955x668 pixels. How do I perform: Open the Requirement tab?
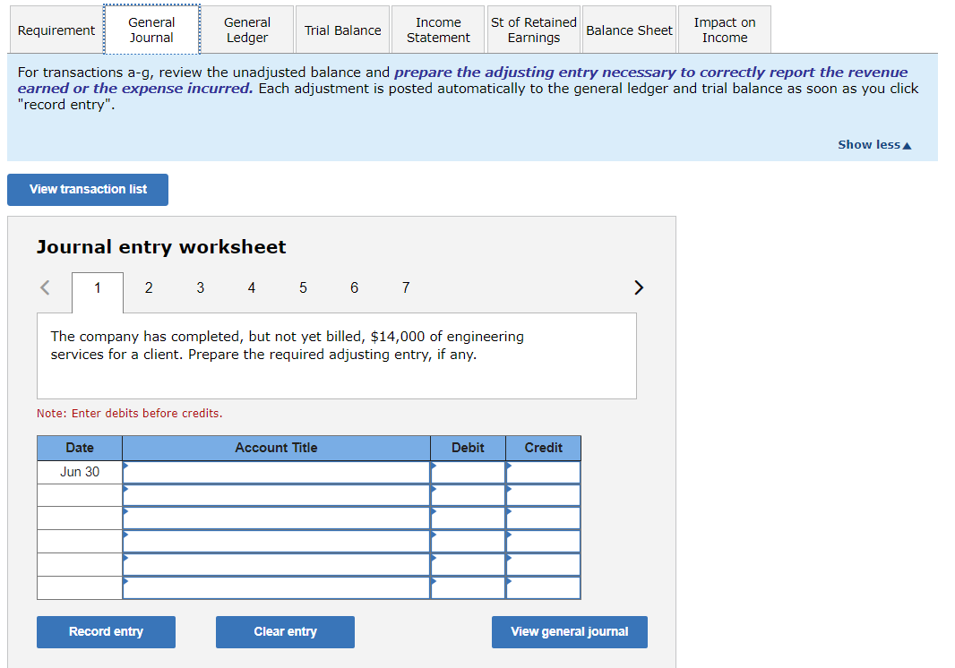pyautogui.click(x=56, y=30)
